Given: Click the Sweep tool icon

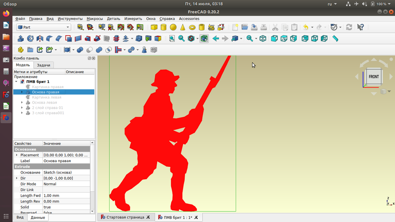Looking at the screenshot, I should click(x=97, y=39).
